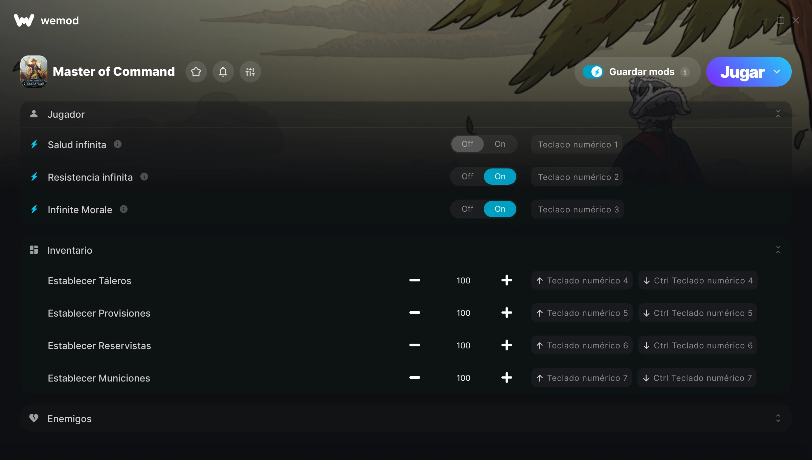
Task: Collapse the Inventario section
Action: click(778, 250)
